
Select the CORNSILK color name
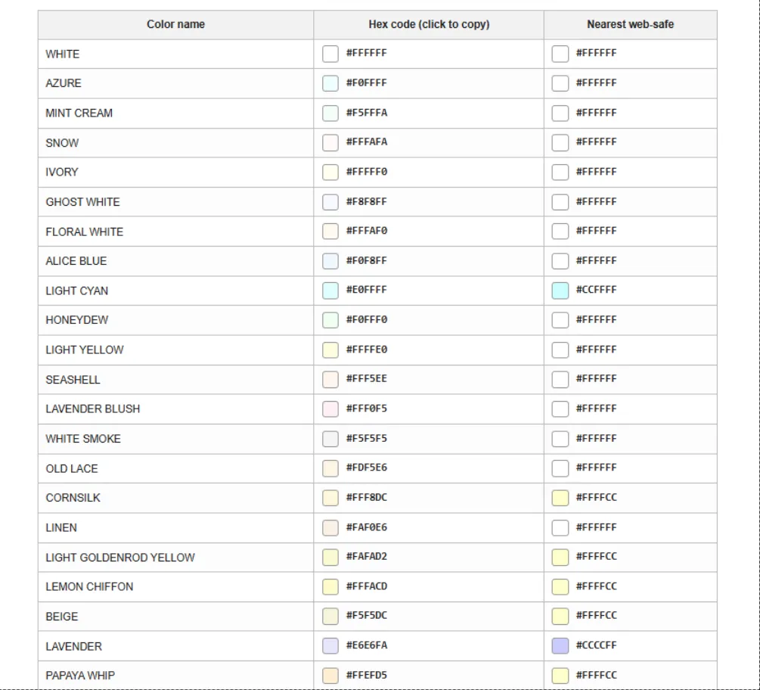[73, 498]
